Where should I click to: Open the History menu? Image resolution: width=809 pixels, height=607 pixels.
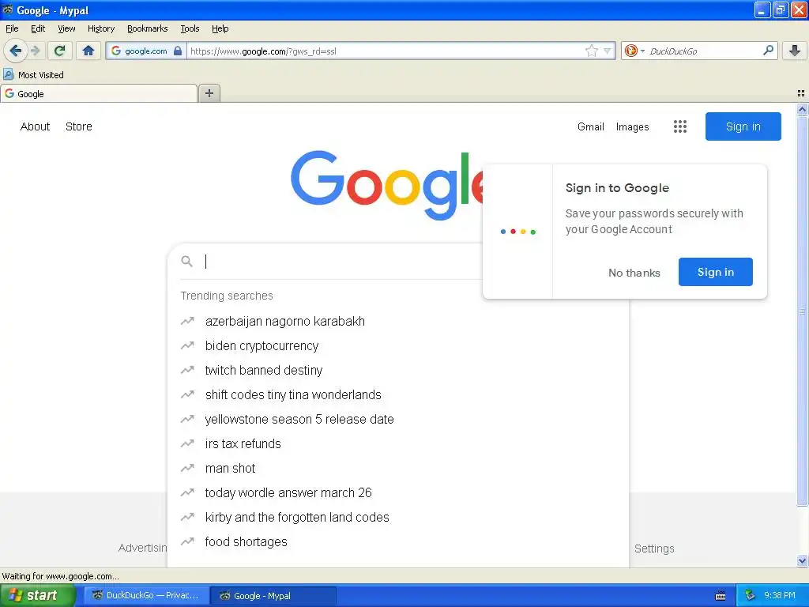coord(100,28)
